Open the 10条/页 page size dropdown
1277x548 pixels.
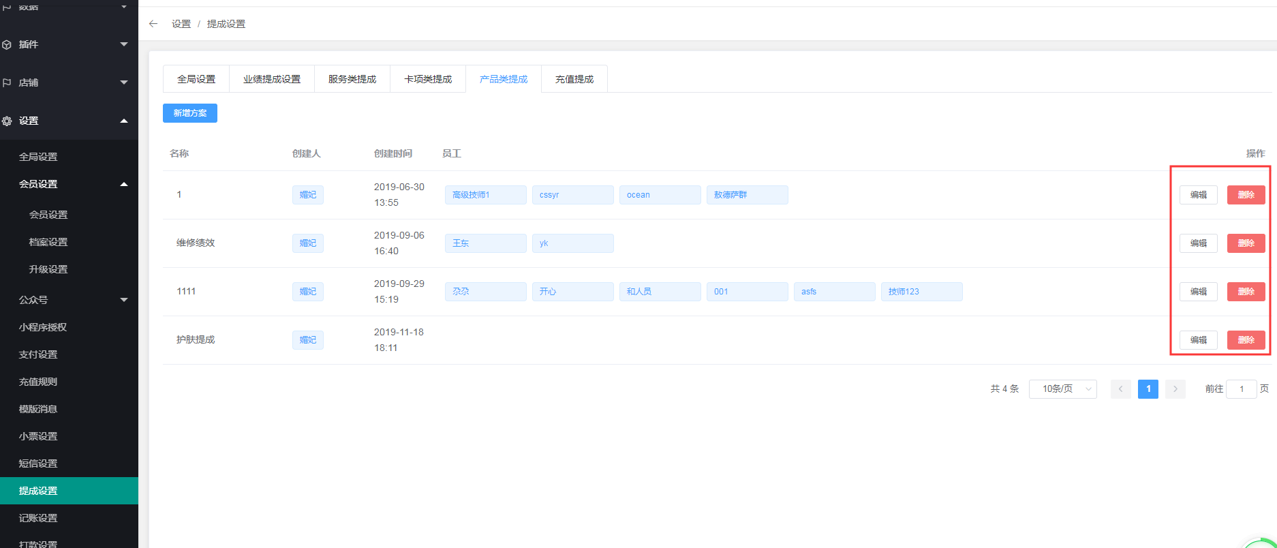(1062, 389)
